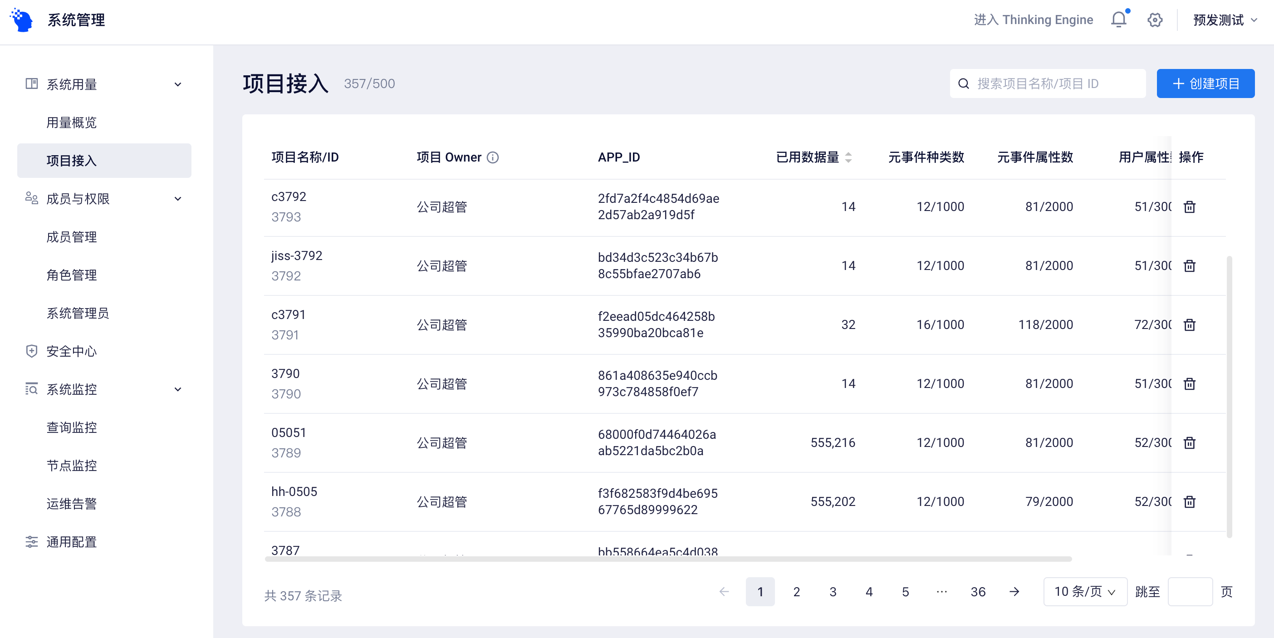Click the settings gear icon
1274x638 pixels.
click(1154, 20)
